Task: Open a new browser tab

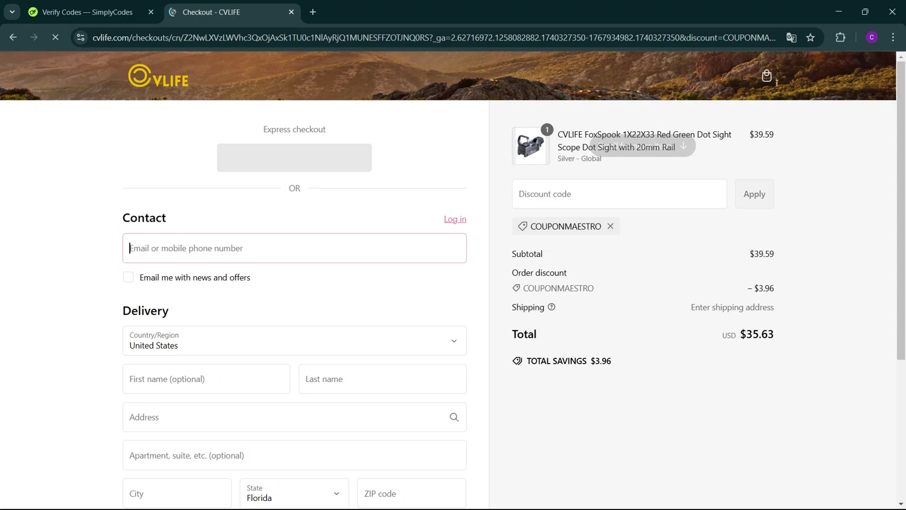Action: point(313,12)
